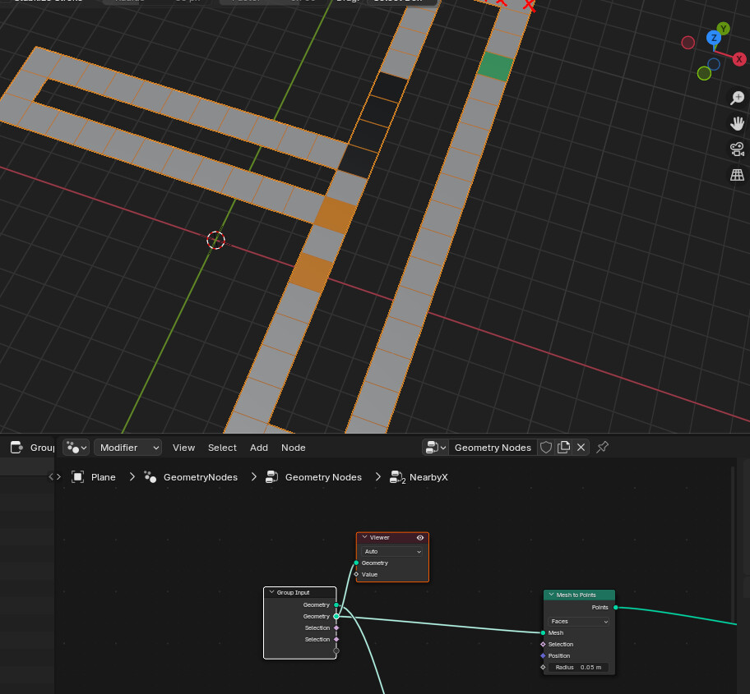The width and height of the screenshot is (750, 694).
Task: Click the NearbyX node group icon
Action: (x=397, y=477)
